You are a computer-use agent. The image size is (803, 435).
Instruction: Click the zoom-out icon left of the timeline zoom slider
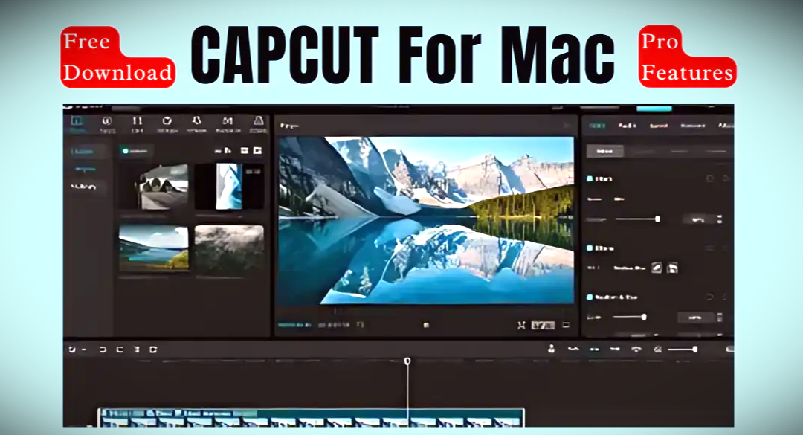pyautogui.click(x=658, y=349)
